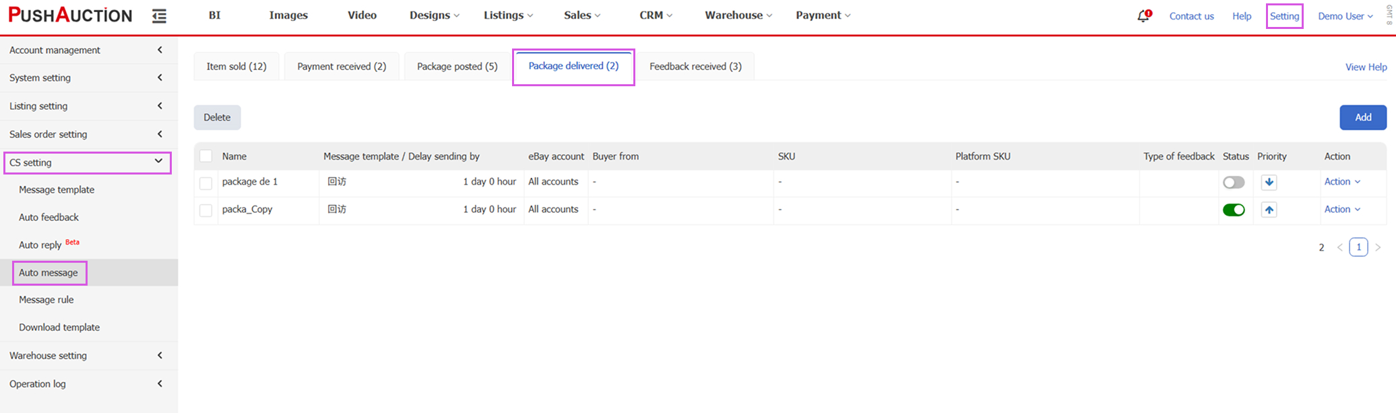This screenshot has width=1396, height=413.
Task: Open Action dropdown for package de 1
Action: coord(1341,182)
